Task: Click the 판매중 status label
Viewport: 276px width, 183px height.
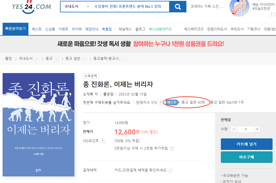Action: (226, 120)
